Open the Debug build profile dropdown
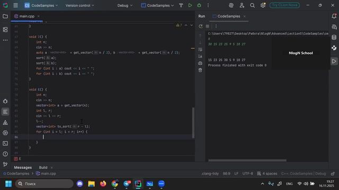The height and width of the screenshot is (190, 339). click(125, 5)
